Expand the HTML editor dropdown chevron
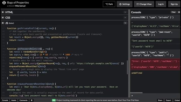The width and height of the screenshot is (181, 102). (x=125, y=12)
